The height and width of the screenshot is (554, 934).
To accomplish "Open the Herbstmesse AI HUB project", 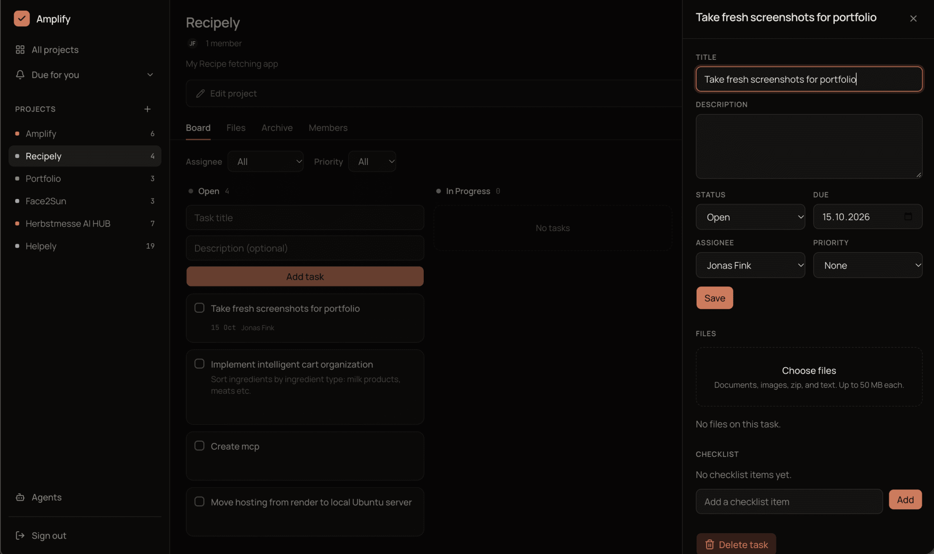I will point(85,223).
